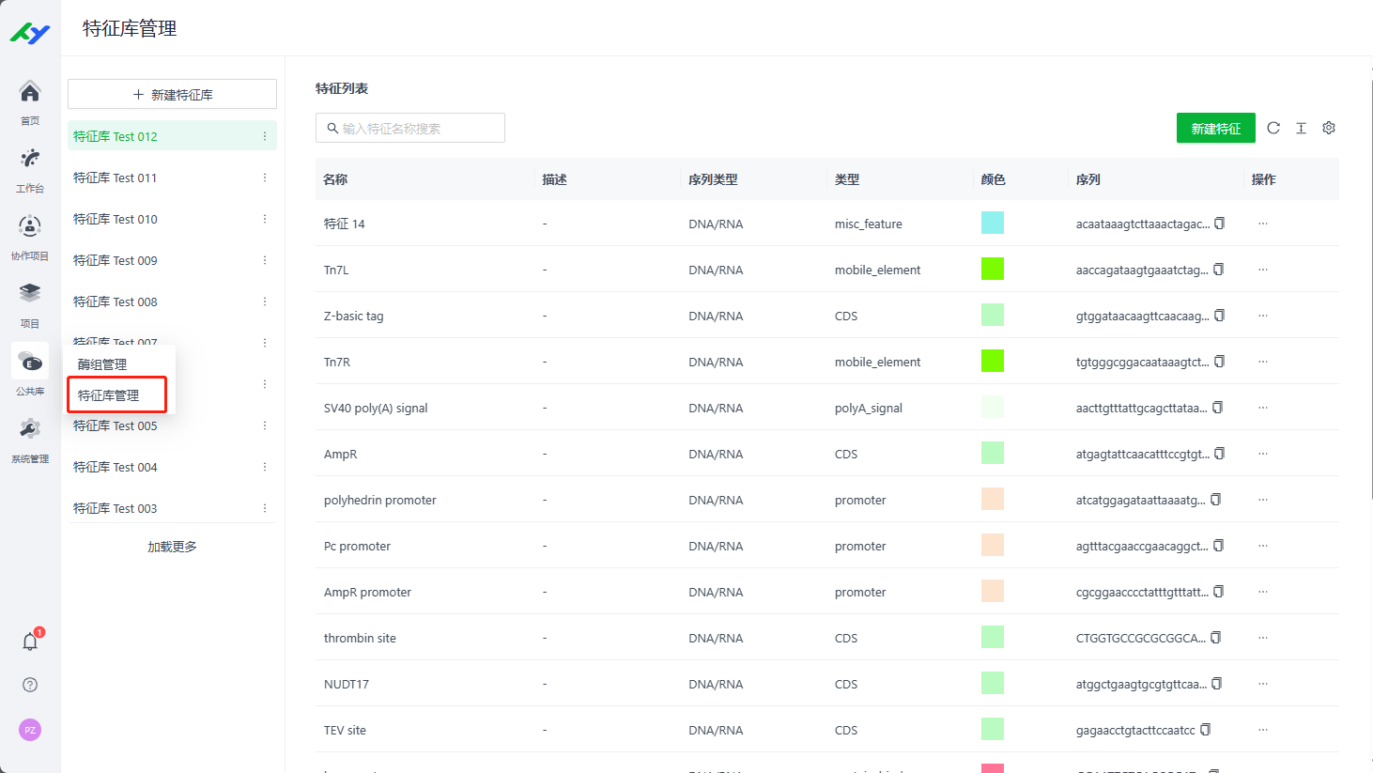Refresh the feature list
This screenshot has height=773, width=1373.
click(x=1273, y=128)
